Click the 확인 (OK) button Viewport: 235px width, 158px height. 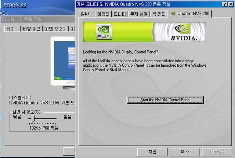pos(152,152)
